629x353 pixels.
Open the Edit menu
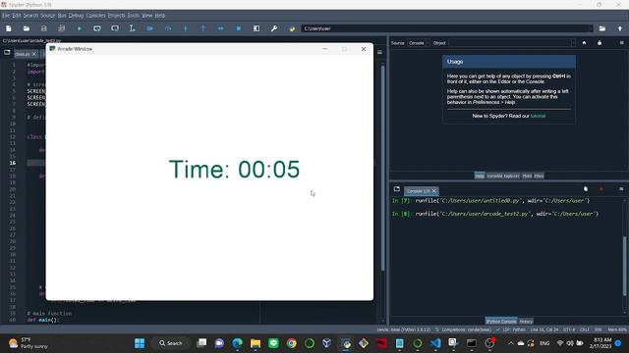click(x=17, y=16)
